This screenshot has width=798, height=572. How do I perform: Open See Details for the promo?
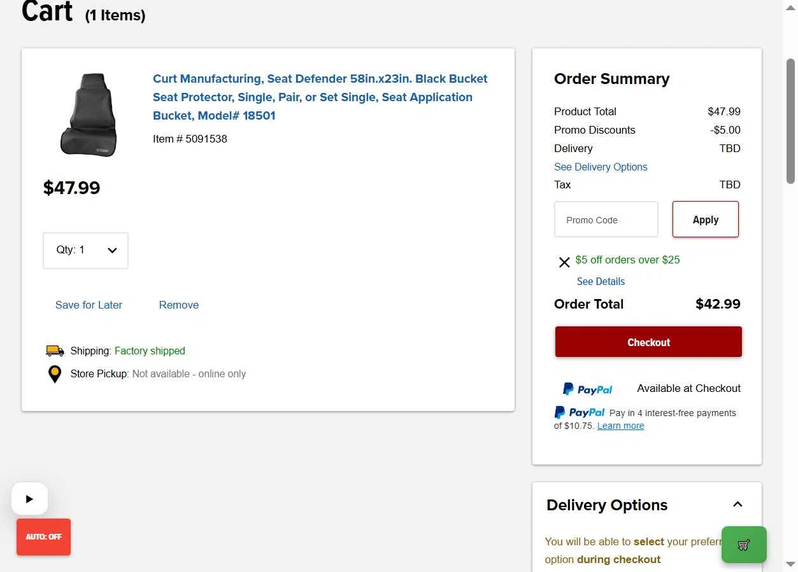[601, 281]
